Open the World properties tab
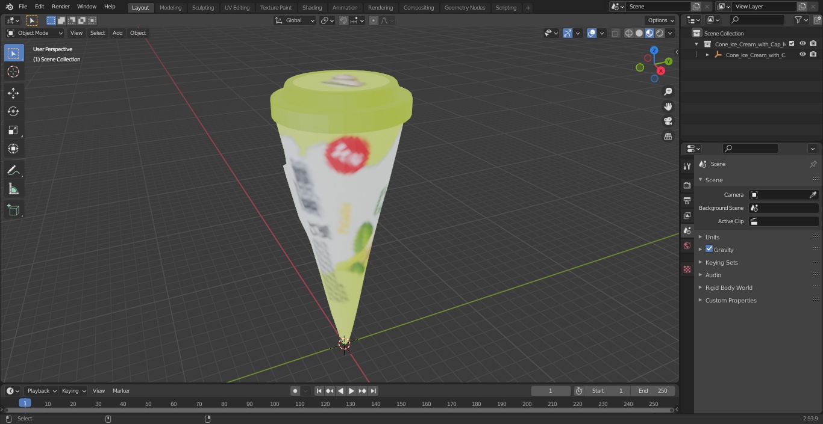The width and height of the screenshot is (823, 424). tap(687, 245)
